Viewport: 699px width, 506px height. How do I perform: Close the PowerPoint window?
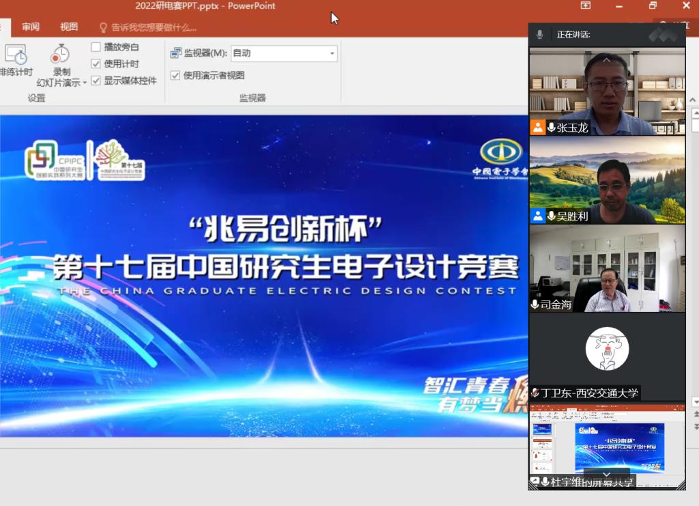point(686,5)
